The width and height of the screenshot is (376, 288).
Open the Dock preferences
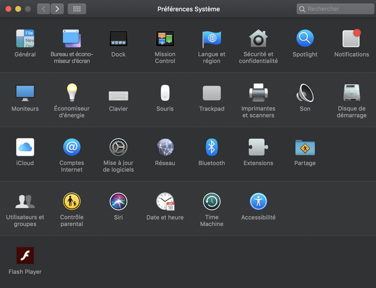(x=119, y=38)
